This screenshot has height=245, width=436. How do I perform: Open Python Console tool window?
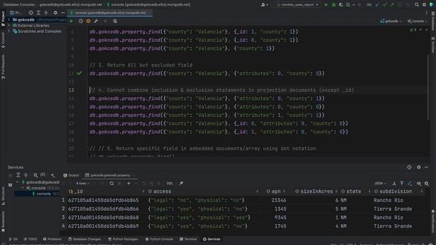[x=159, y=239]
